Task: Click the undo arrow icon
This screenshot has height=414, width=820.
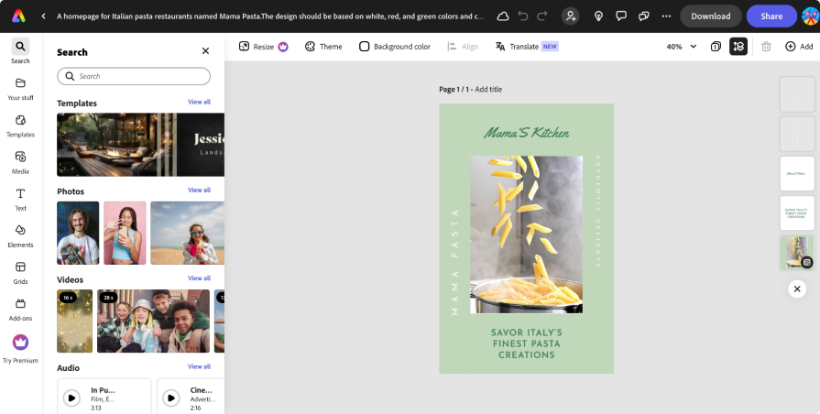Action: [x=523, y=16]
